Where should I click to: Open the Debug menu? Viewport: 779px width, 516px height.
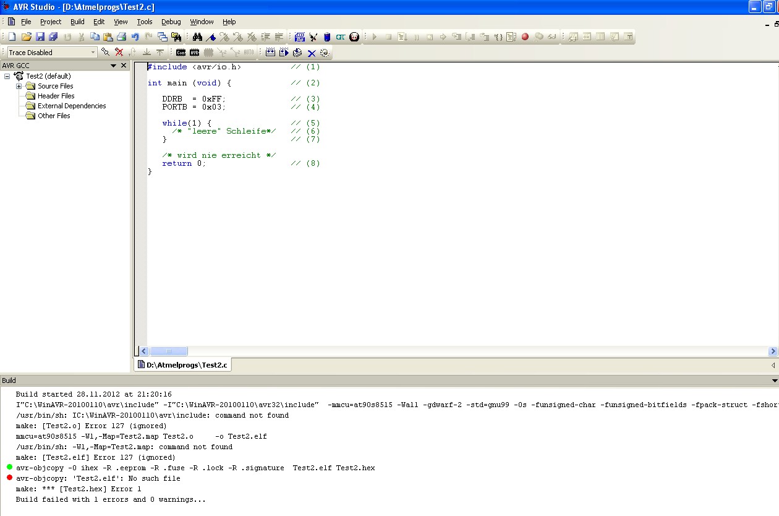click(171, 22)
